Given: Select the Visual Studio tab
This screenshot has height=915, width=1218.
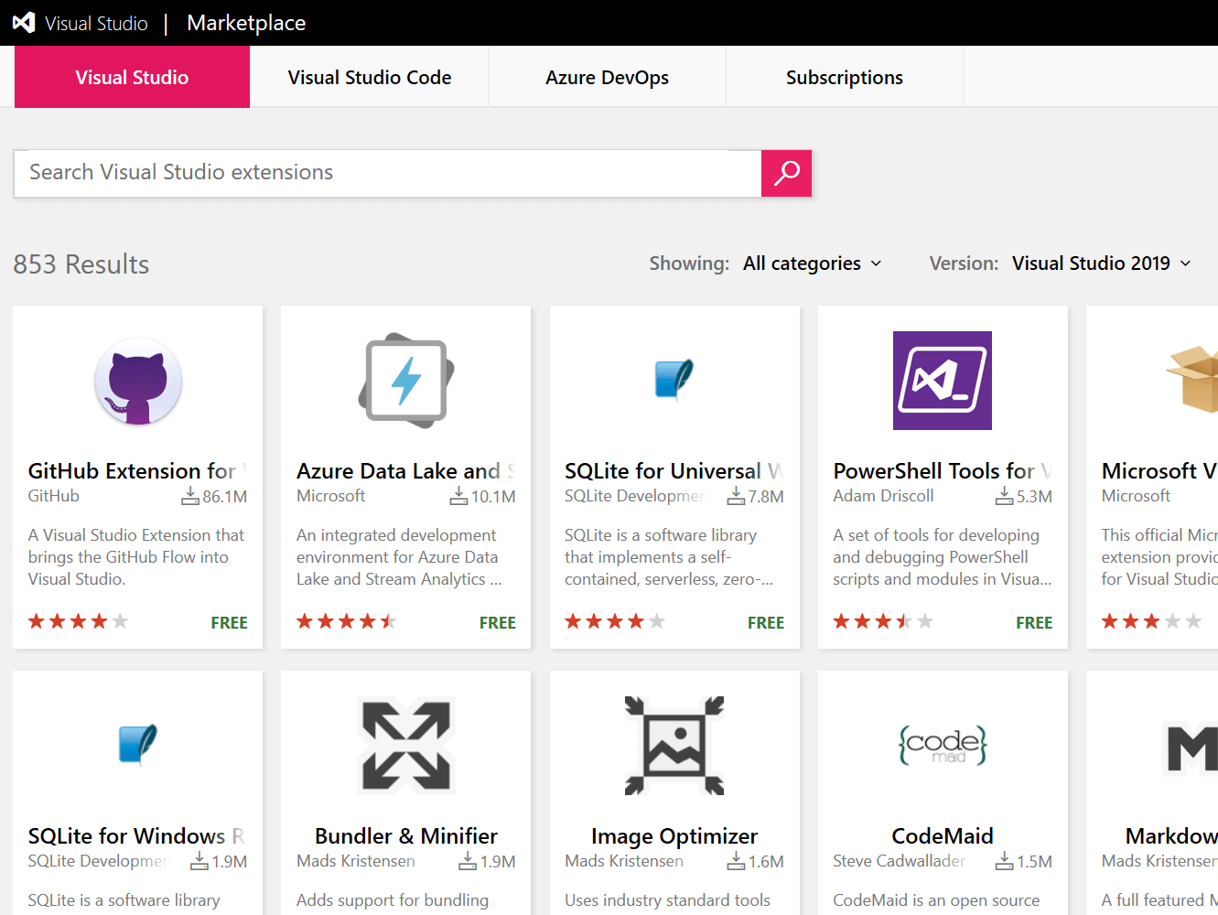Looking at the screenshot, I should [132, 77].
